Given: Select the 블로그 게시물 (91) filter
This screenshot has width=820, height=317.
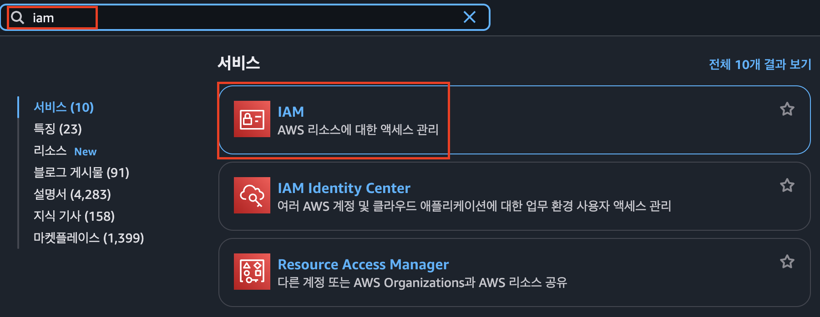Looking at the screenshot, I should tap(81, 173).
